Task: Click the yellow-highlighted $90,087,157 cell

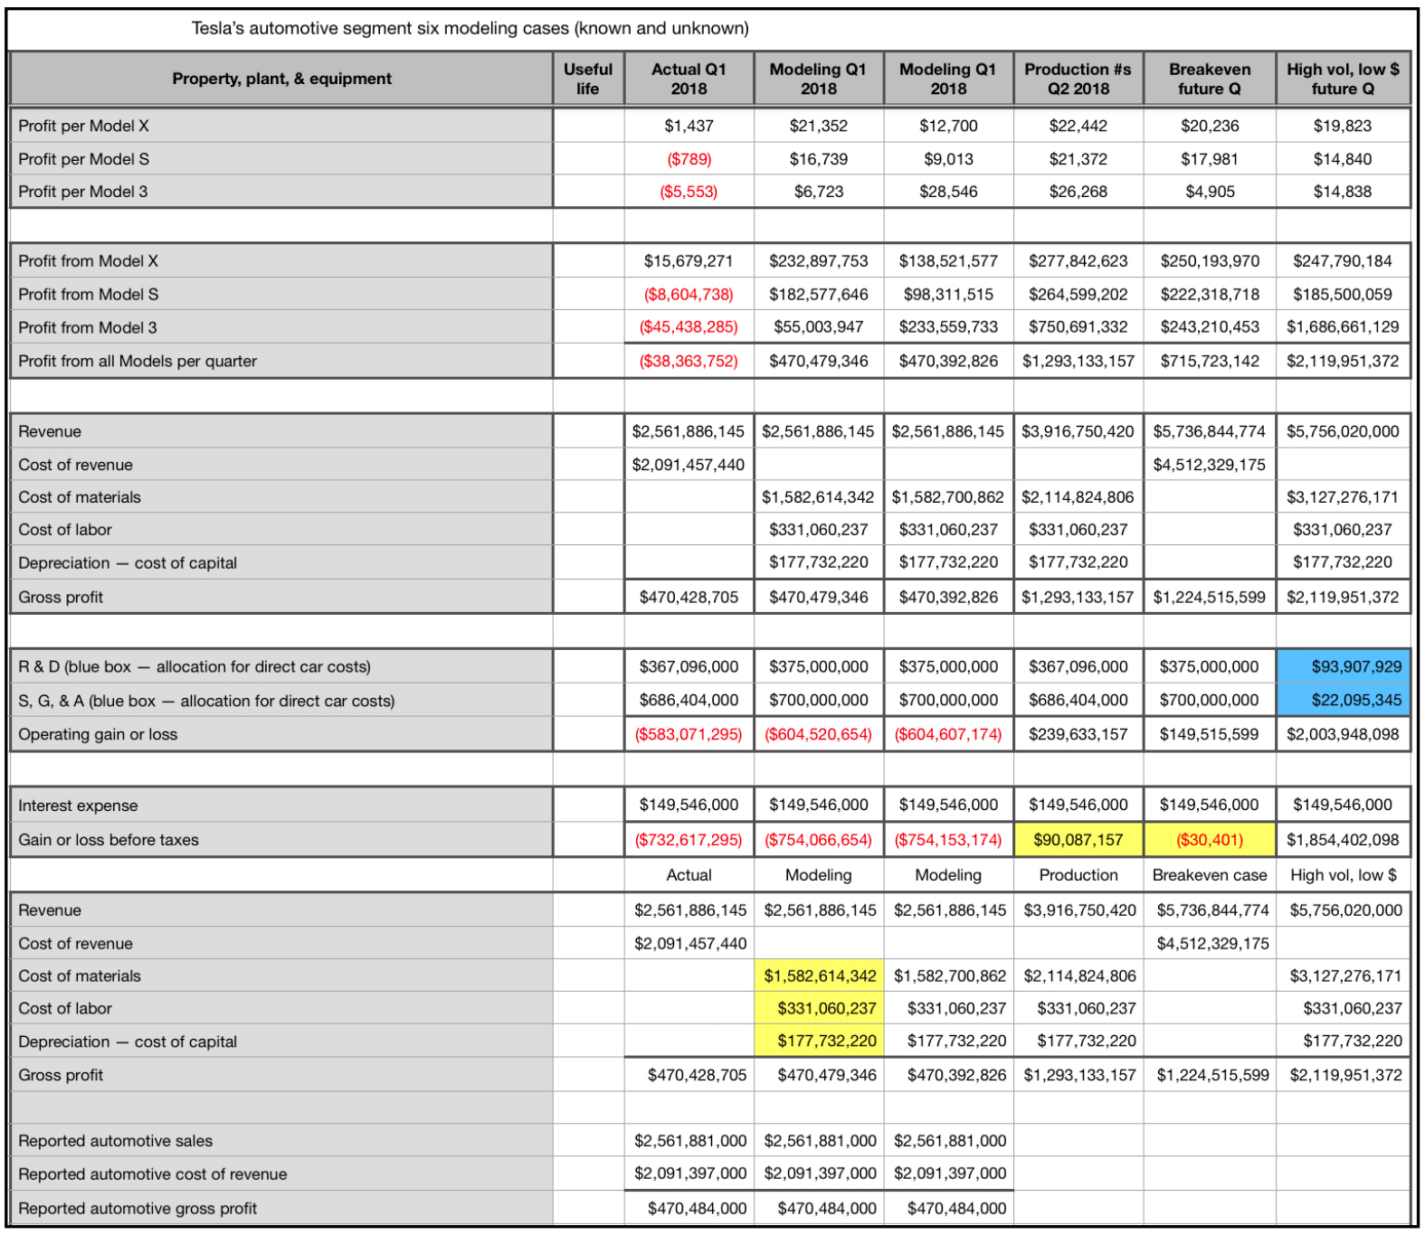Action: [1078, 840]
